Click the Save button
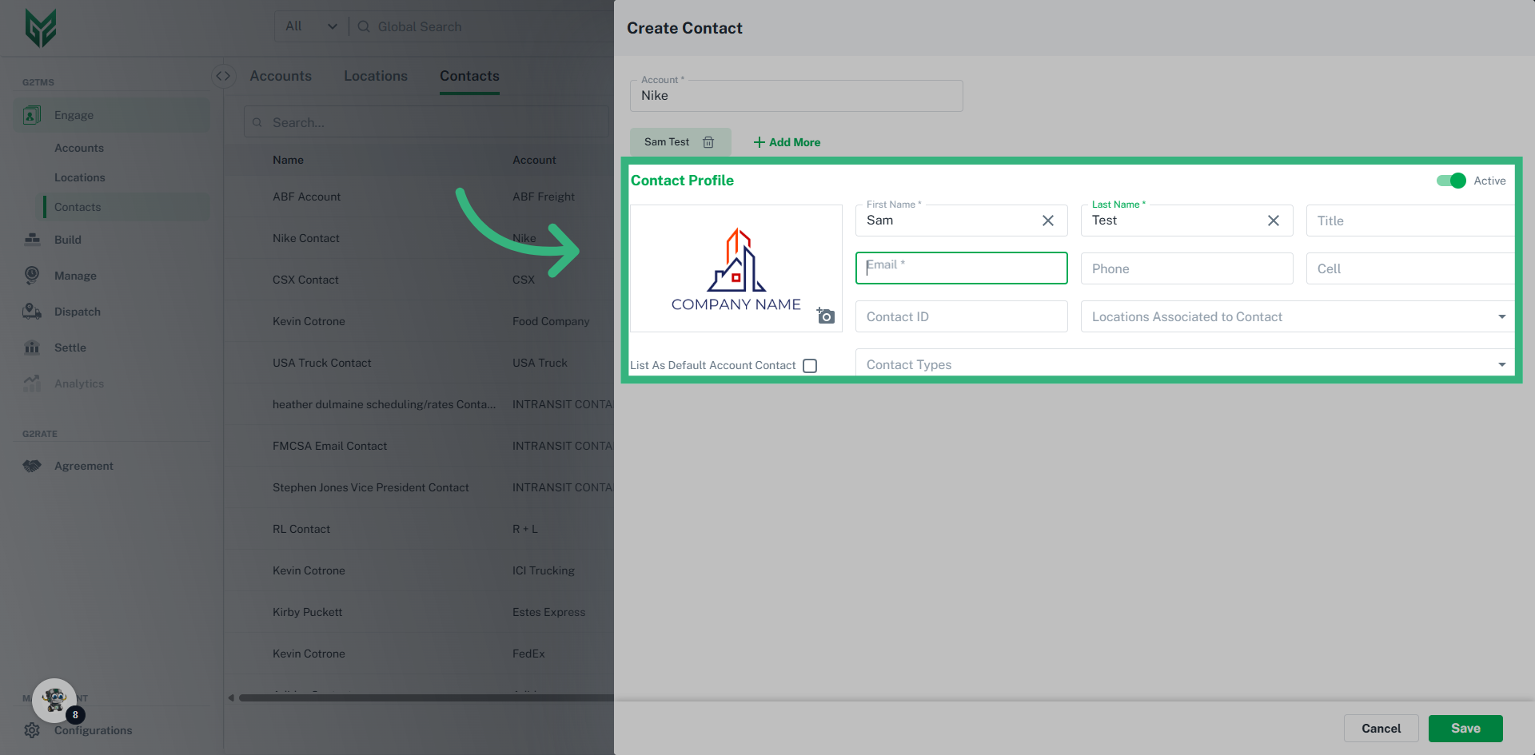Image resolution: width=1535 pixels, height=755 pixels. [1465, 728]
